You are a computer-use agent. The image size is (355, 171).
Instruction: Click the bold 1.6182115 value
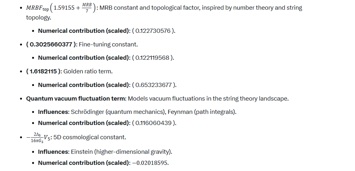43,71
